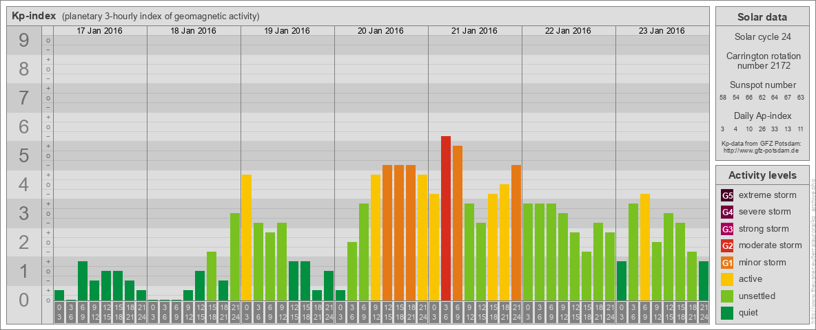Click the 'Sunspot number' label

762,85
